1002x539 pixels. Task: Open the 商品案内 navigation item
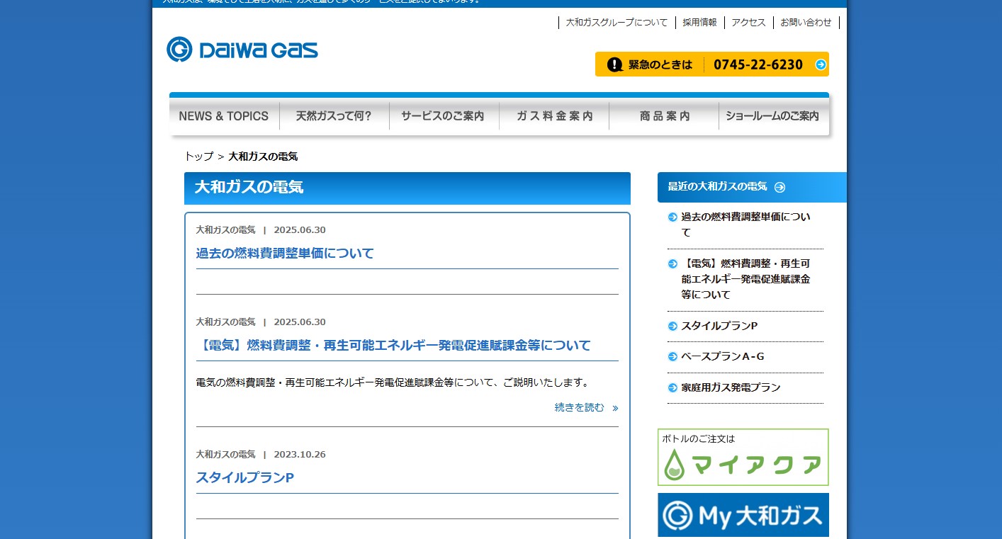point(664,116)
